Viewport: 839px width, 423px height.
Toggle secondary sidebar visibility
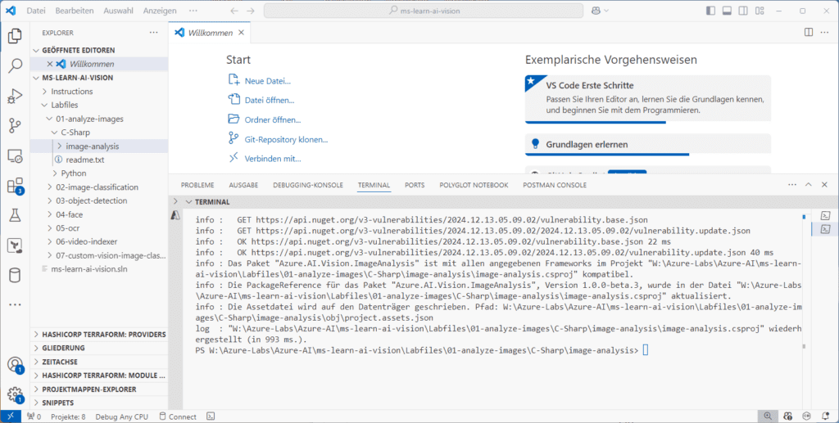[x=743, y=11]
